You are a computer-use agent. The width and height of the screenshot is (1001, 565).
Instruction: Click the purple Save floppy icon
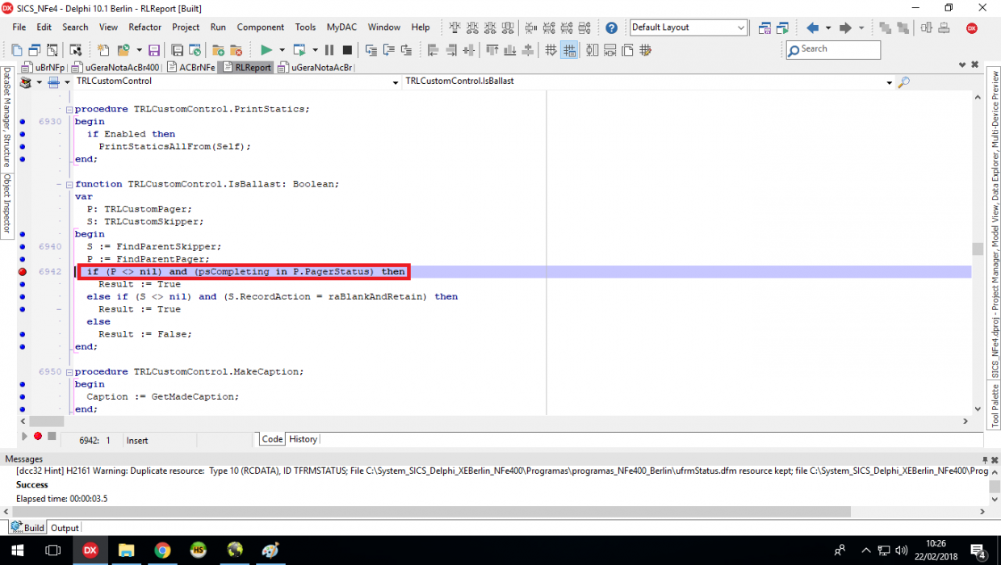coord(153,50)
